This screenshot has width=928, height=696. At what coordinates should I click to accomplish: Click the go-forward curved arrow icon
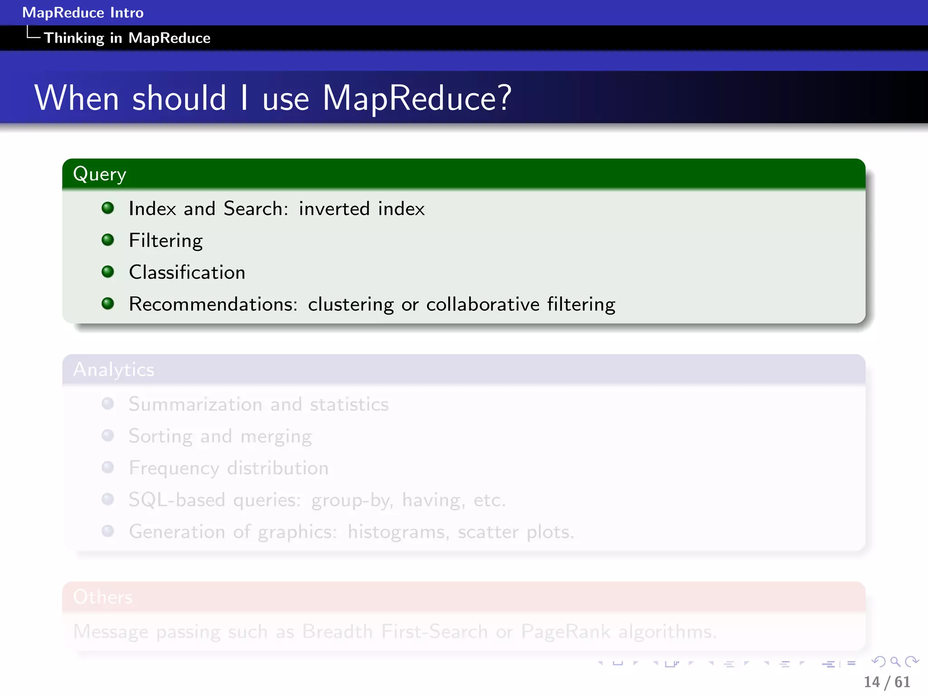point(912,662)
